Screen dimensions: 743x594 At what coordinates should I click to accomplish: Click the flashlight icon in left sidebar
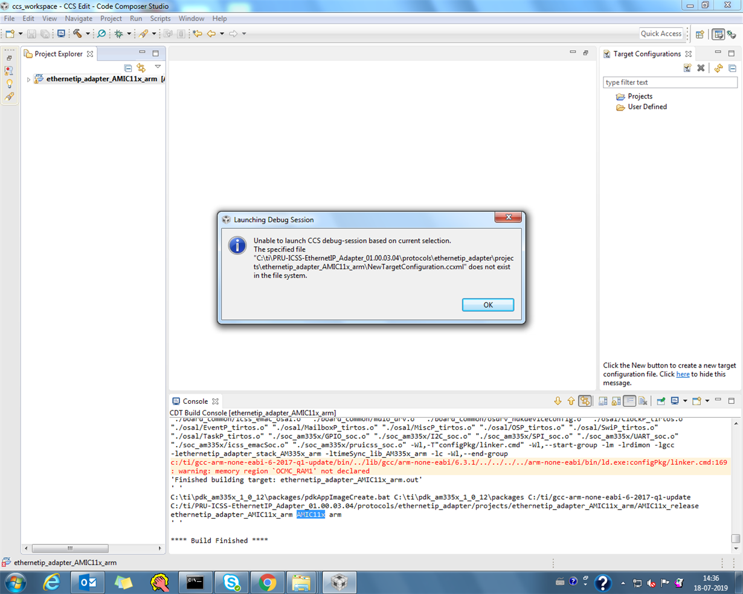tap(9, 97)
